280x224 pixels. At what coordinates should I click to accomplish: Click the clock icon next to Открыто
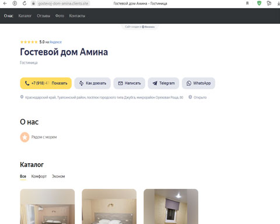click(x=190, y=97)
